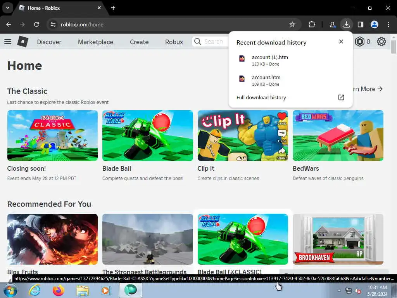Open the Chrome profile avatar

(375, 24)
